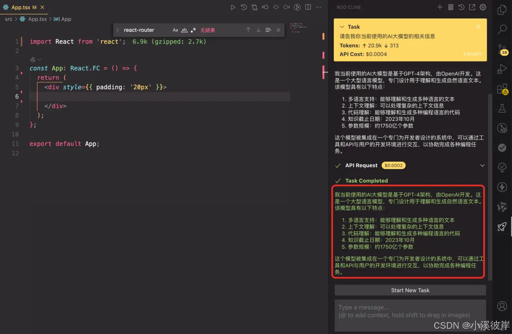Open Roo Cline task history icon

tap(461, 7)
